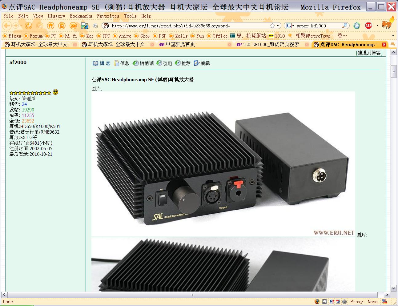Click the bookmarks sidebar toolbar icon
Image resolution: width=398 pixels, height=306 pixels.
[62, 26]
